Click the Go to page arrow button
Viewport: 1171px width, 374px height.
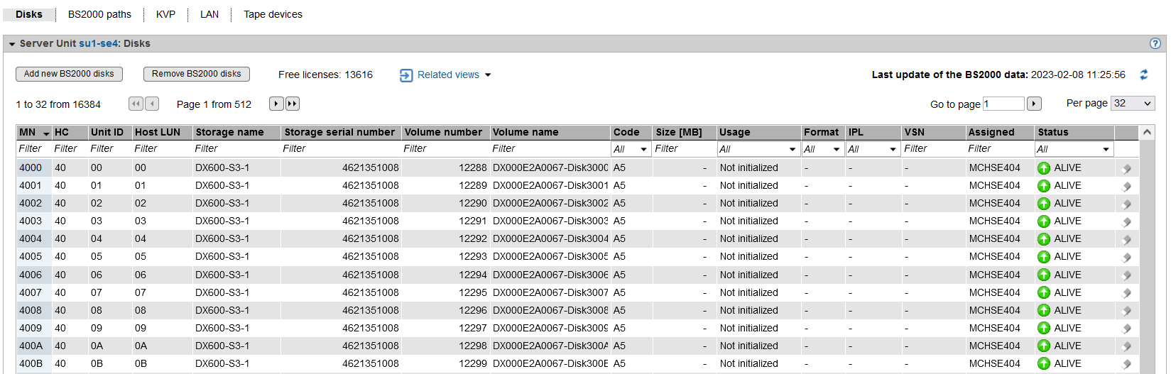1034,104
